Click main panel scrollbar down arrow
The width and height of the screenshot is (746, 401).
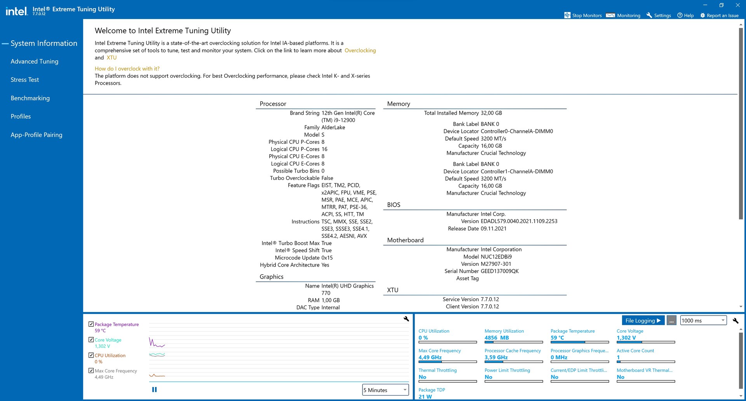coord(741,307)
